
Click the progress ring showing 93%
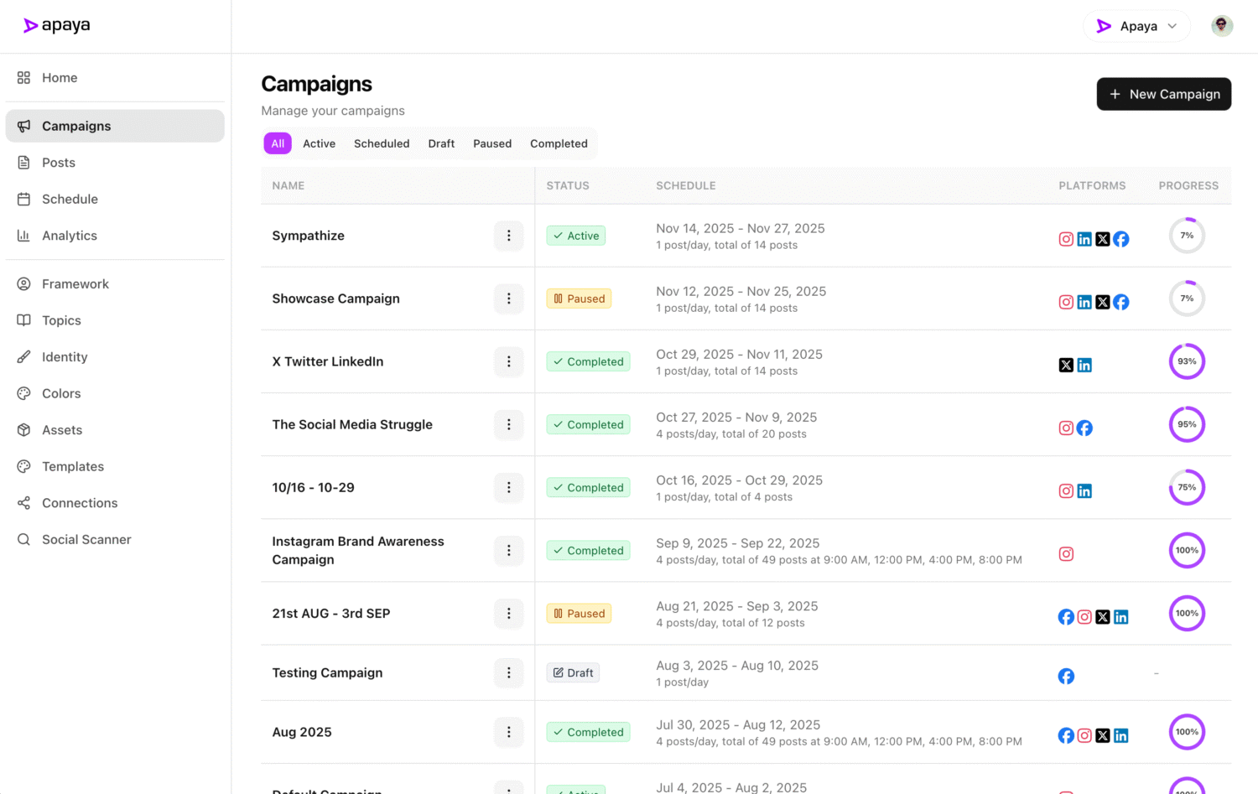(x=1187, y=361)
